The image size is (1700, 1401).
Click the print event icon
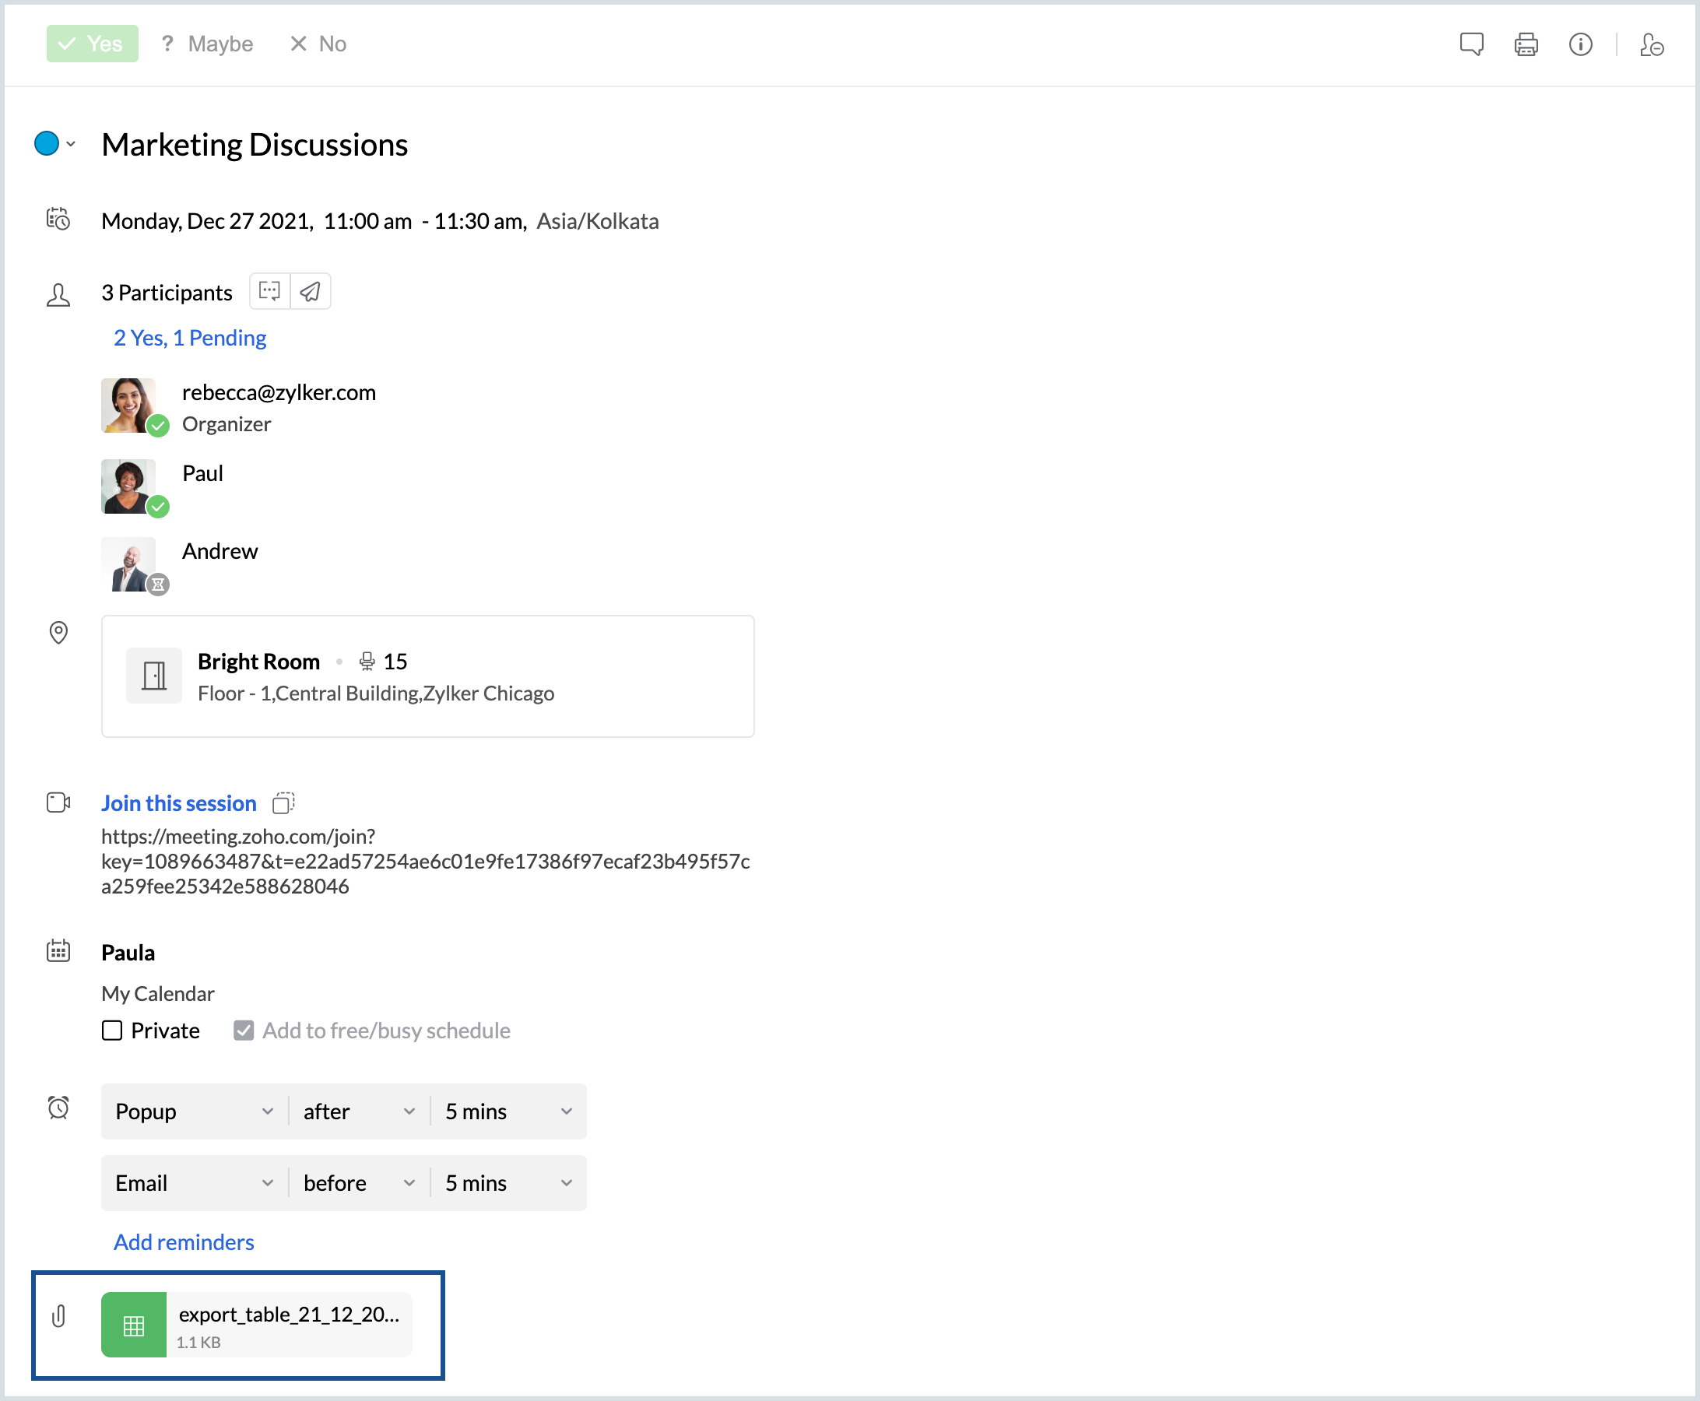coord(1526,44)
